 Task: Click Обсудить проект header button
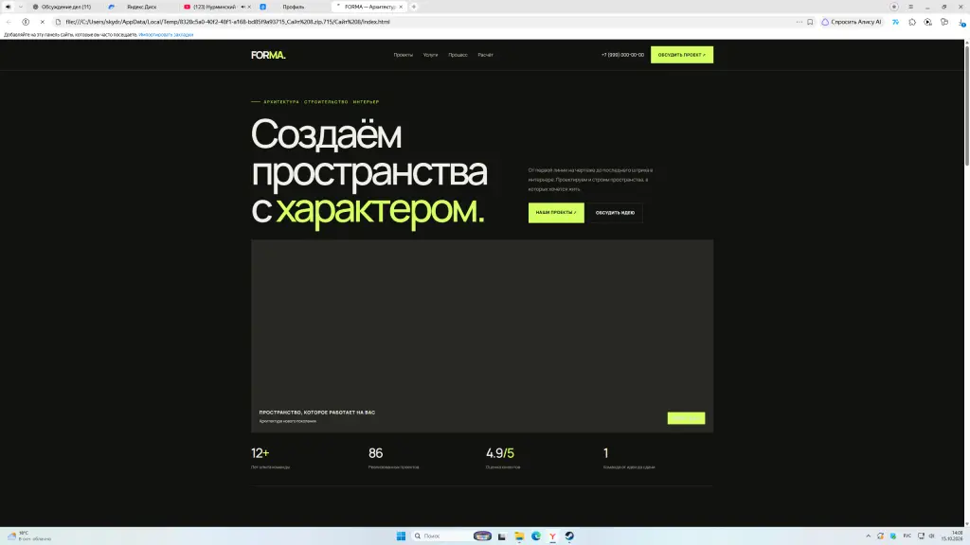click(x=682, y=55)
